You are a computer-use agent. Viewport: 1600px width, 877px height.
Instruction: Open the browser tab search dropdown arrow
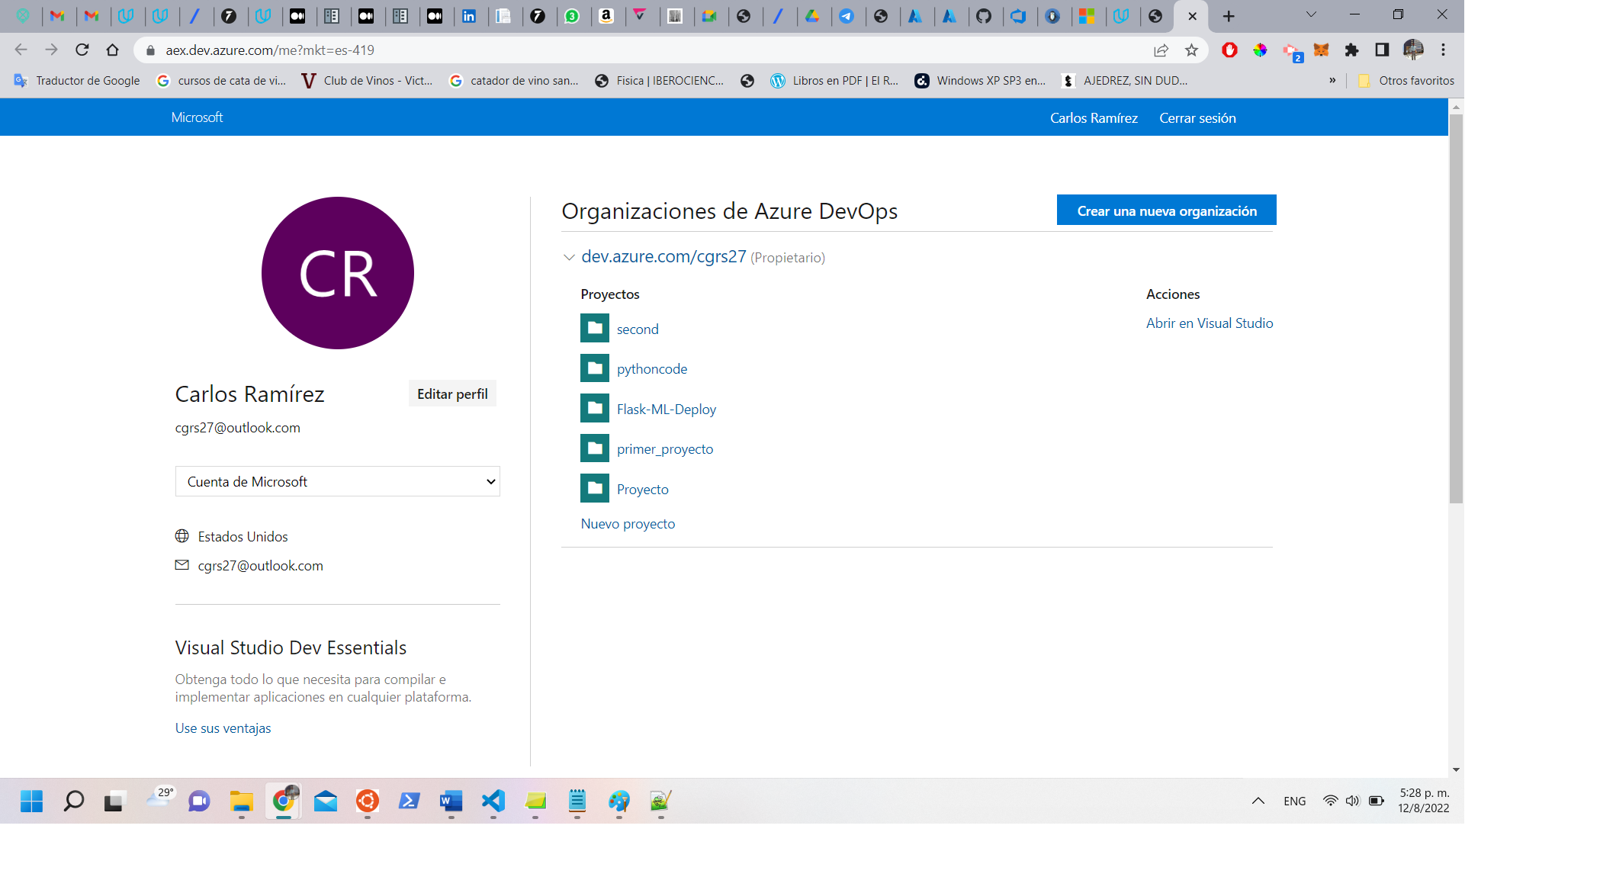[x=1311, y=14]
